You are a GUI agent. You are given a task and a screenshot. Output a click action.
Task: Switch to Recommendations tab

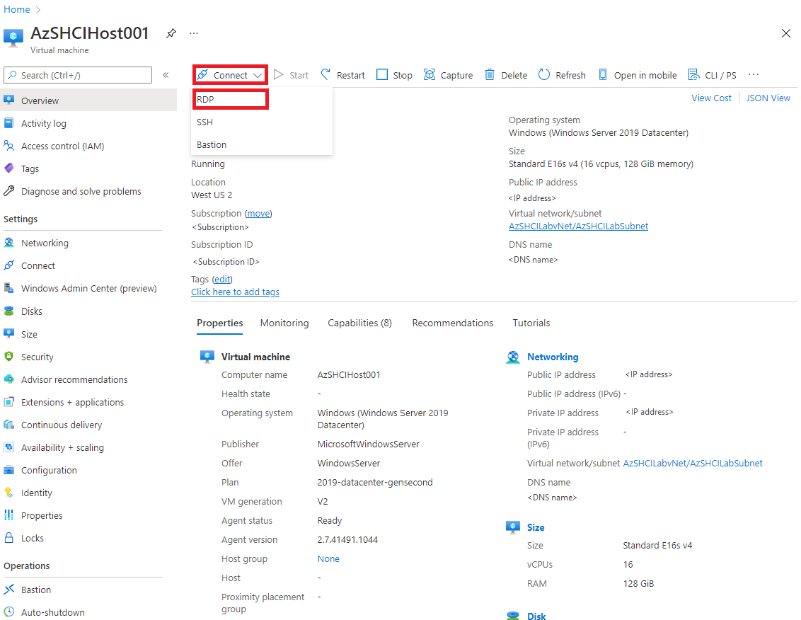pos(453,323)
